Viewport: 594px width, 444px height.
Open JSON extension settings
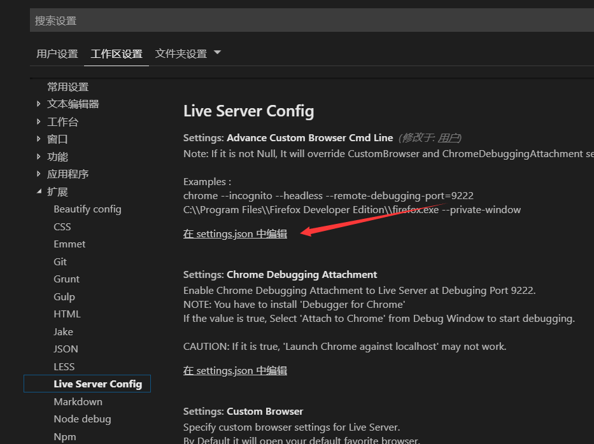[x=66, y=349]
